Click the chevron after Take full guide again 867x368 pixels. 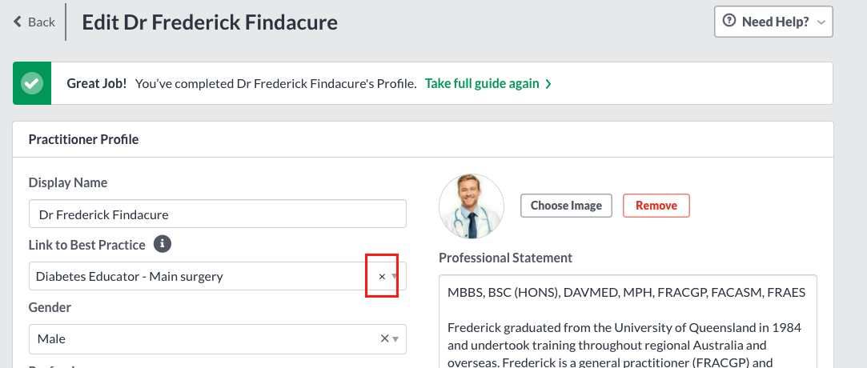pos(548,84)
